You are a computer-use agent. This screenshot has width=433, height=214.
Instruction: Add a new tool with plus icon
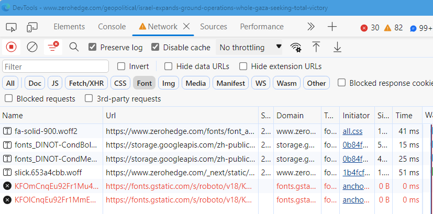(x=332, y=27)
